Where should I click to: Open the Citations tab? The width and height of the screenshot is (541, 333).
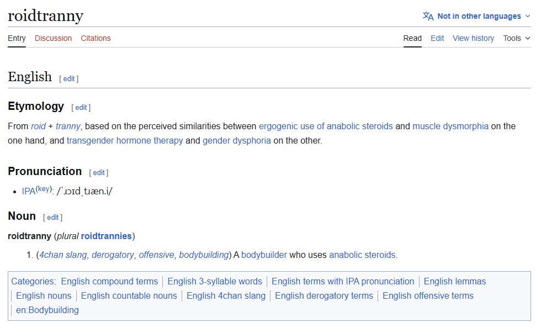(x=96, y=38)
